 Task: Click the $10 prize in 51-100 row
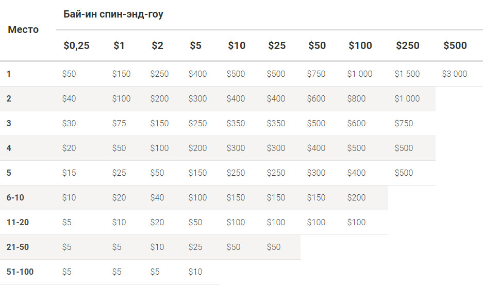195,272
